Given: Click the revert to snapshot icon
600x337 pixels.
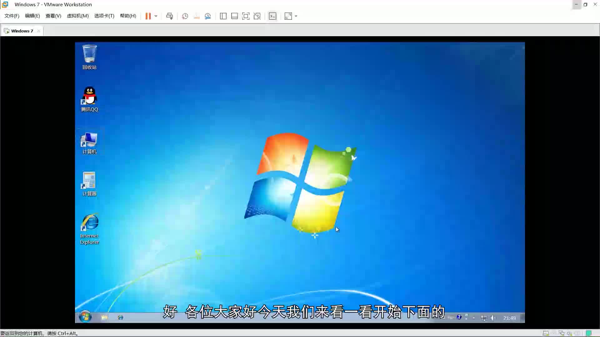Looking at the screenshot, I should (197, 16).
